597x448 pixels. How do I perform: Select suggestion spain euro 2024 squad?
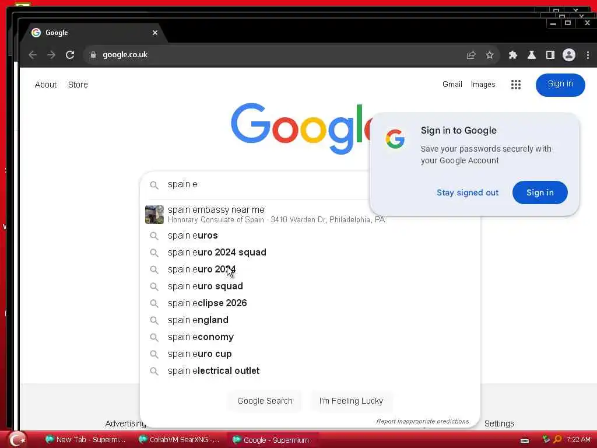click(310, 253)
